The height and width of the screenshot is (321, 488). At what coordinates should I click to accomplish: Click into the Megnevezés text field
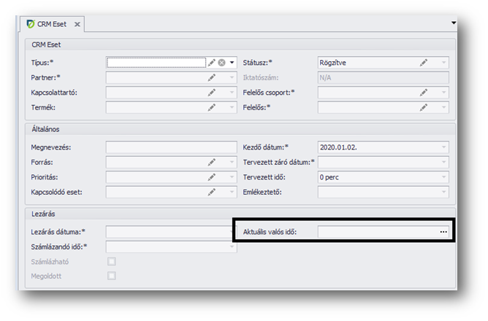tap(170, 147)
